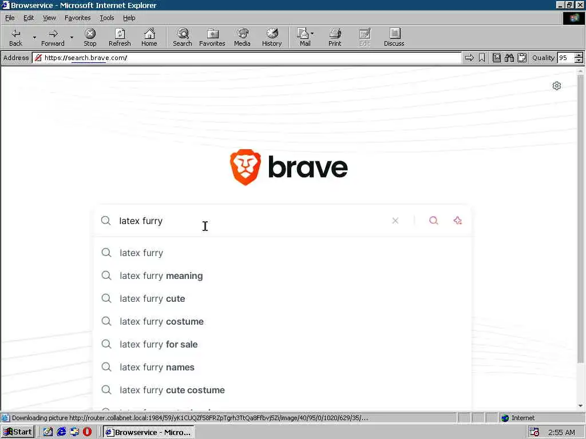This screenshot has width=586, height=439.
Task: Open the Edit menu
Action: 29,18
